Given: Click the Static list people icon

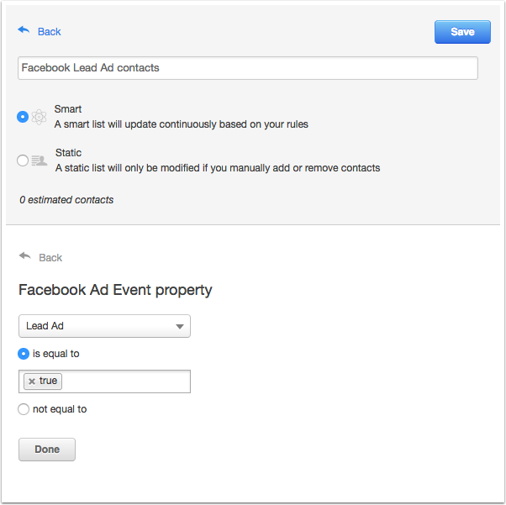Looking at the screenshot, I should tap(40, 160).
